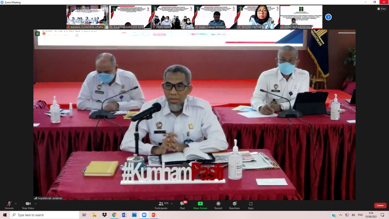Open audio settings via the Unmute chevron
This screenshot has width=389, height=219.
tap(15, 203)
